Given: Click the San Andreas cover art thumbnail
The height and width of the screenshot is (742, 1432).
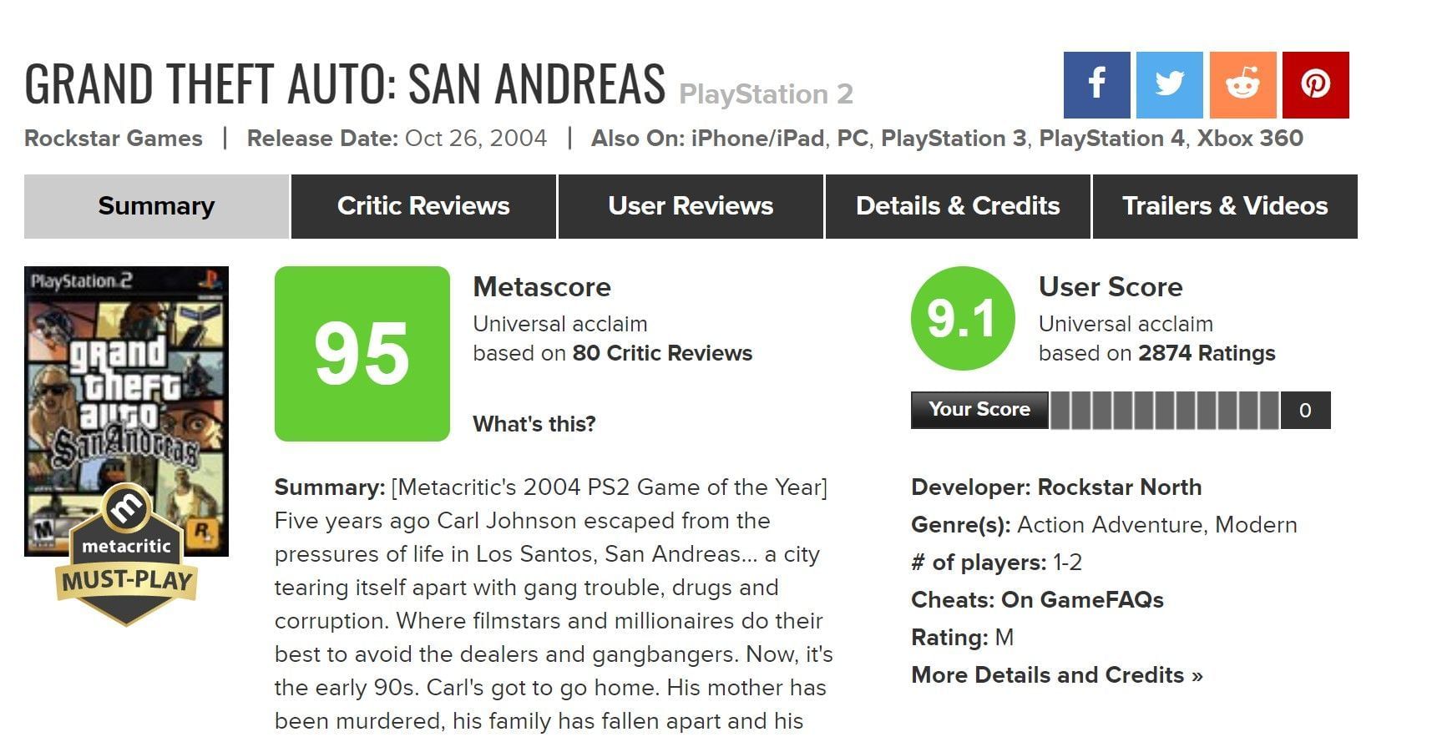Looking at the screenshot, I should click(x=126, y=392).
